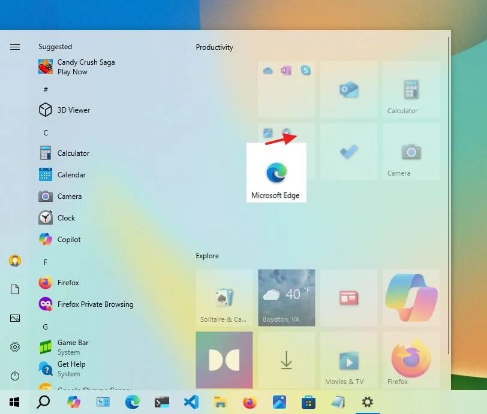Launch the Solitaire & Casual tile
The height and width of the screenshot is (414, 487).
pyautogui.click(x=224, y=298)
